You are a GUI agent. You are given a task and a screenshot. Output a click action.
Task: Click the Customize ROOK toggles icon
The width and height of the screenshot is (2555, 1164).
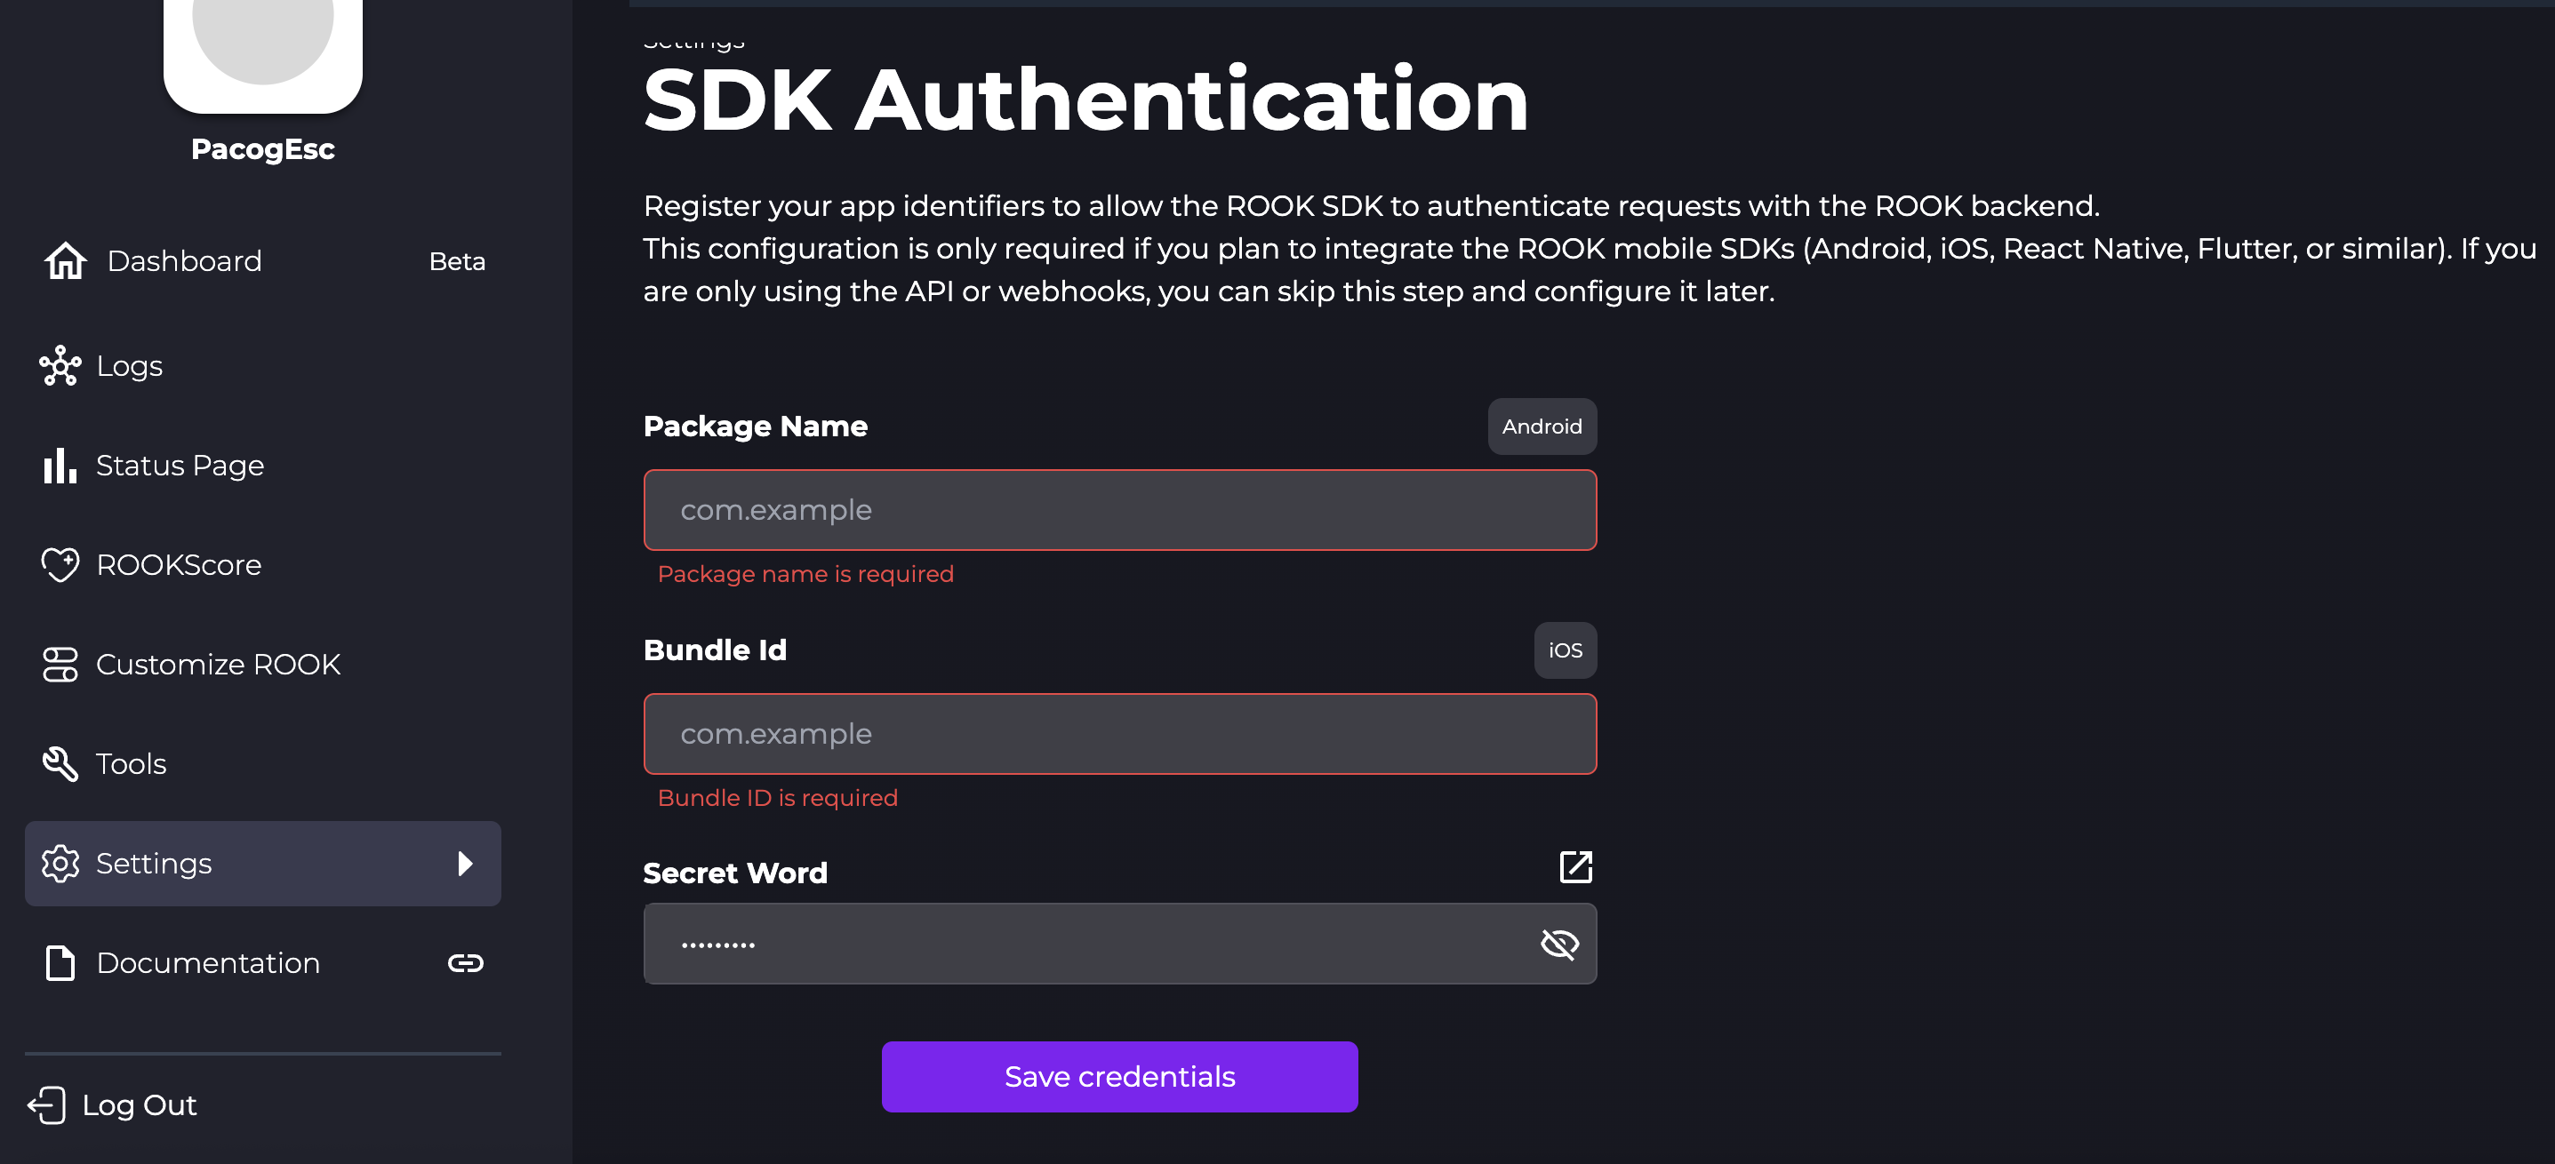60,665
